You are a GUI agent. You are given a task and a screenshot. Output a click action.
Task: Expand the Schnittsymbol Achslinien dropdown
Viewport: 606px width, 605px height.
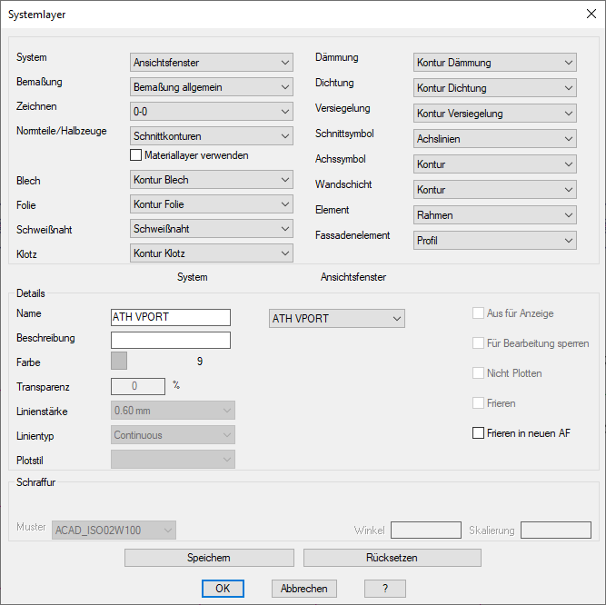tap(494, 139)
